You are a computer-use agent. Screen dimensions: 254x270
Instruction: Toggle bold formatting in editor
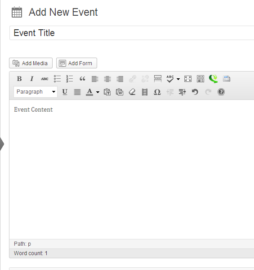click(x=19, y=79)
